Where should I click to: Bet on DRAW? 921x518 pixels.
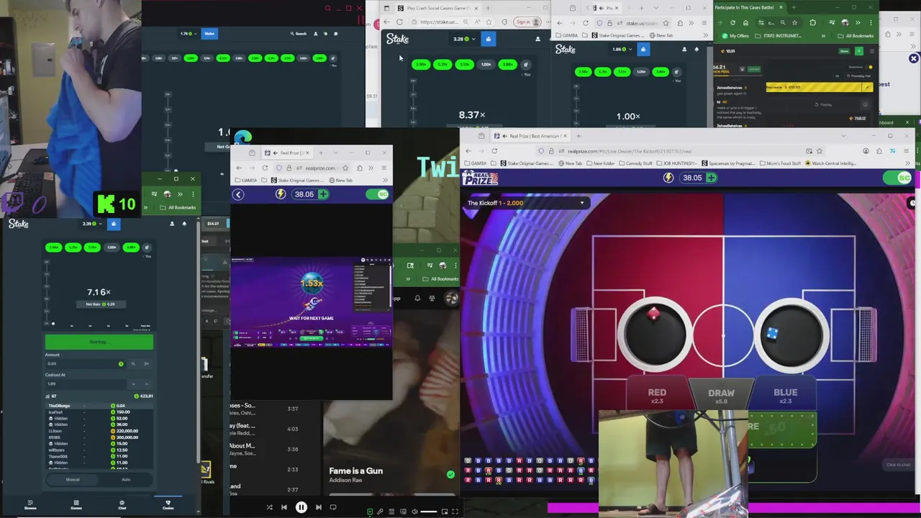(x=721, y=396)
